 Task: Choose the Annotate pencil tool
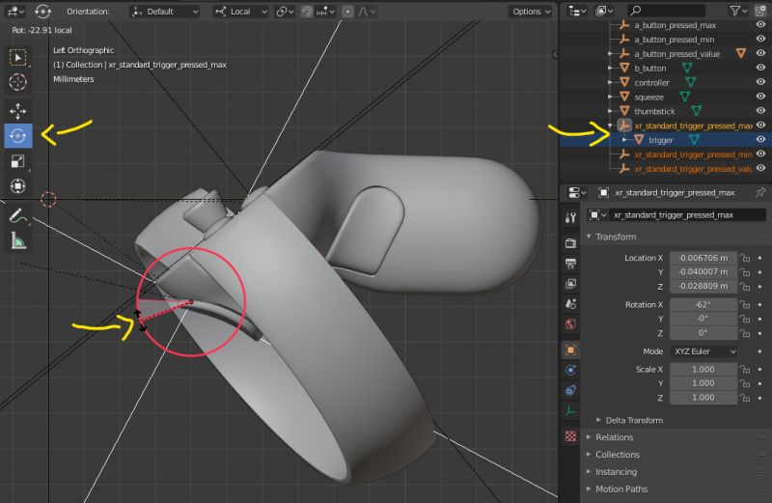coord(18,216)
